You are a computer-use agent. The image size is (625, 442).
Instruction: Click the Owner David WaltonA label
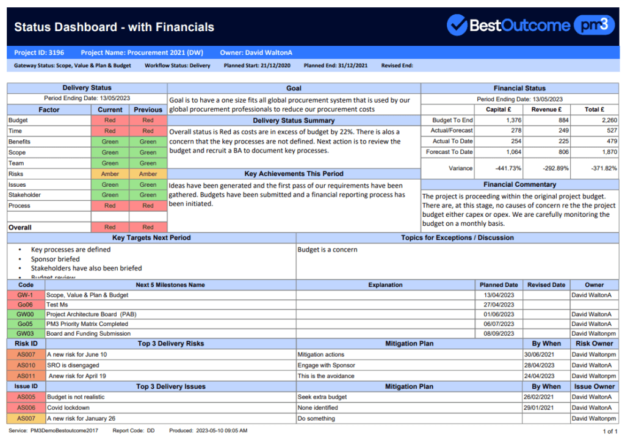point(256,53)
